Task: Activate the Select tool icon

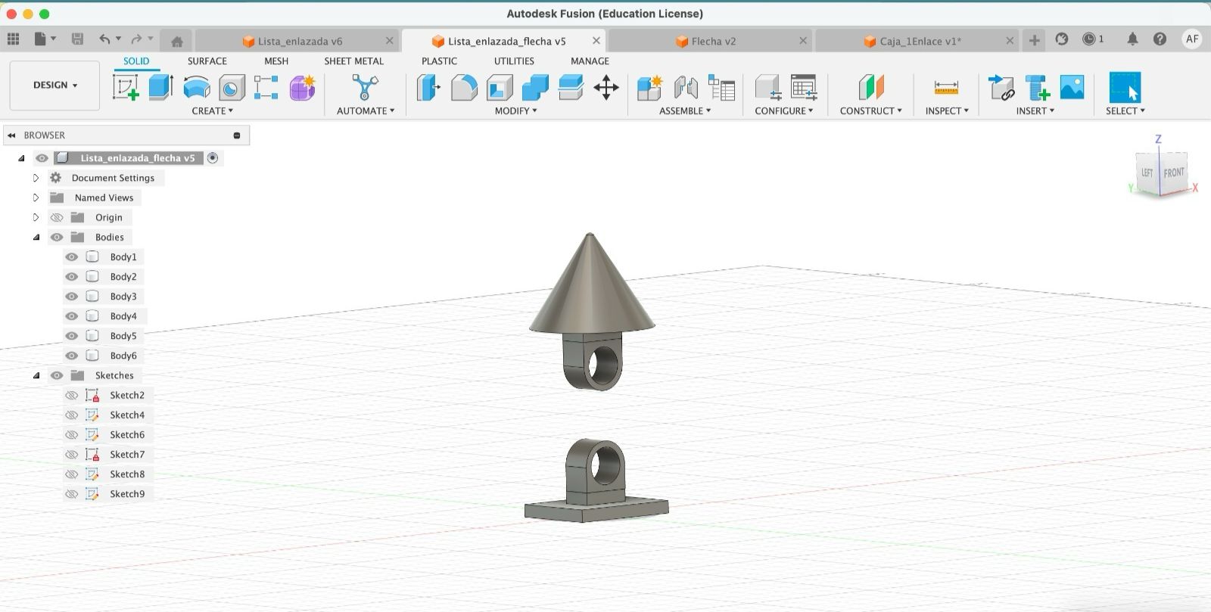Action: (1125, 88)
